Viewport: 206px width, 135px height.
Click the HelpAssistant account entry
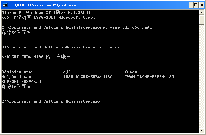coord(18,77)
